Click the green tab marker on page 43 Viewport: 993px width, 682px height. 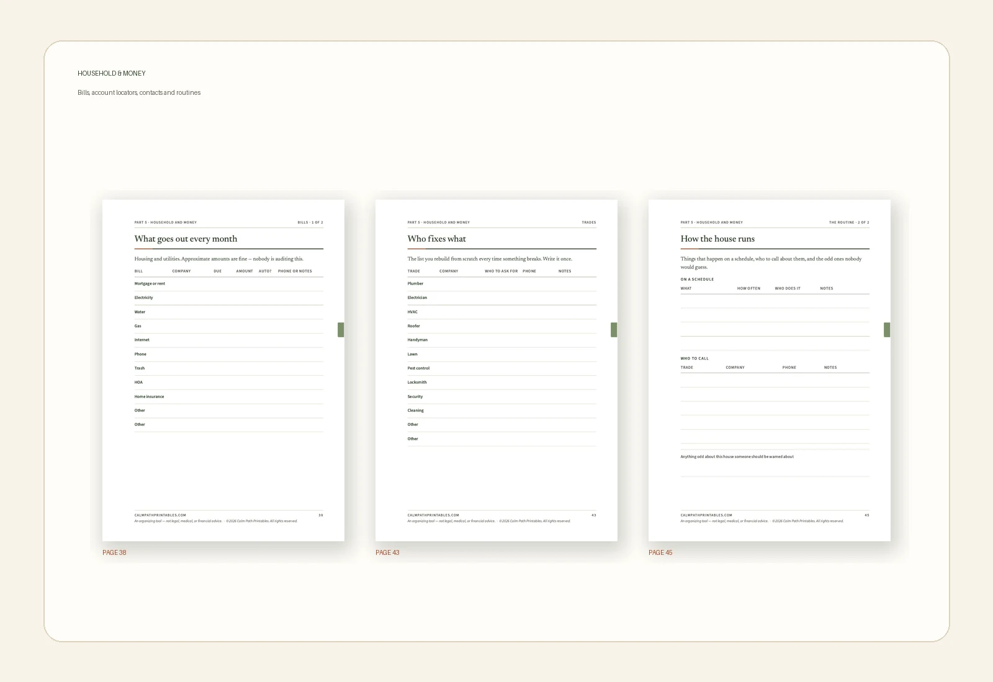[x=614, y=330]
